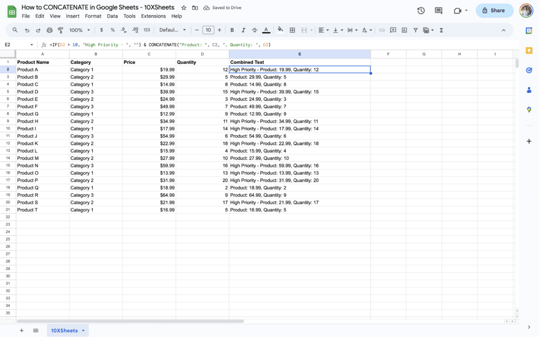This screenshot has width=539, height=337.
Task: Open the text wrapping options dropdown
Action: (x=356, y=30)
